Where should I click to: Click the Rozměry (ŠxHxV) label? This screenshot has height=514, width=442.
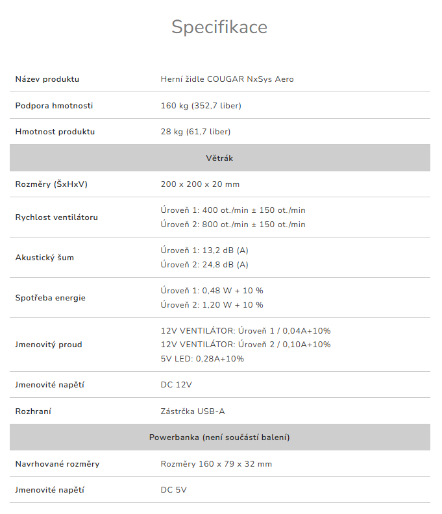51,184
